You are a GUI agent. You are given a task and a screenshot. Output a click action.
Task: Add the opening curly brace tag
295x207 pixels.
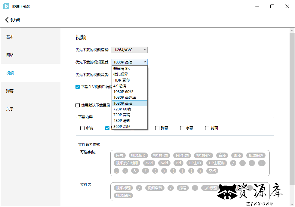coord(191,171)
